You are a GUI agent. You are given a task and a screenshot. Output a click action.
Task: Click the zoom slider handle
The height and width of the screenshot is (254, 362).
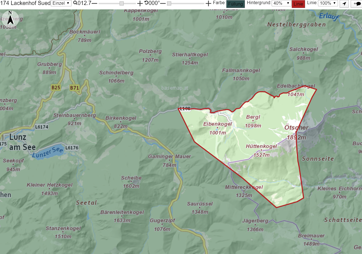click(121, 3)
